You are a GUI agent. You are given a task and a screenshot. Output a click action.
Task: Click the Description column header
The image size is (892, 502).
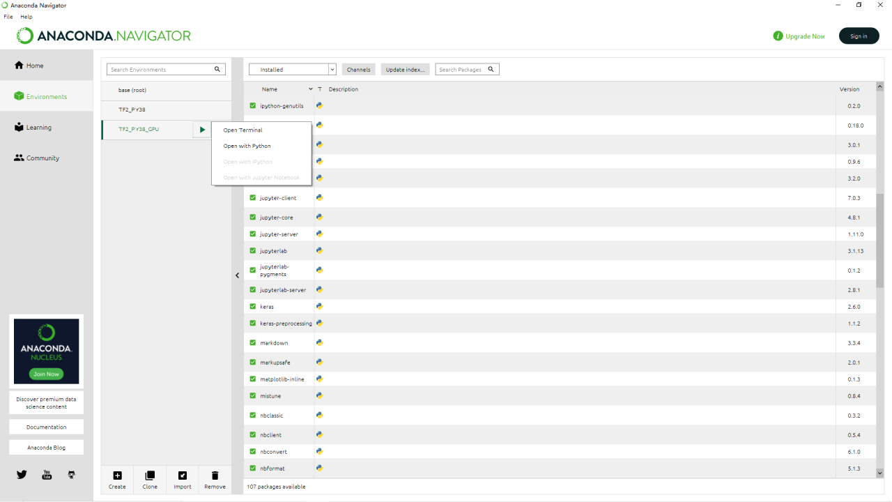pos(344,89)
